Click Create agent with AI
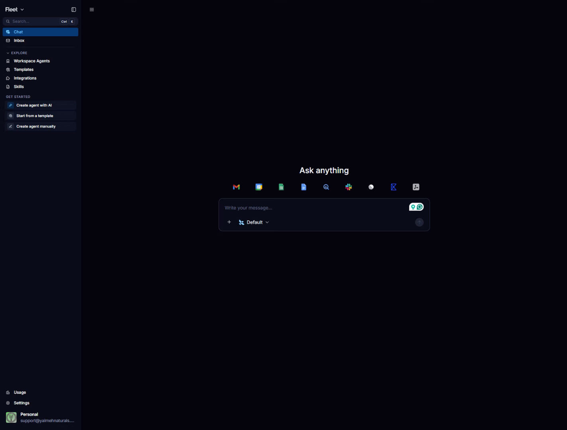This screenshot has width=567, height=430. (40, 106)
